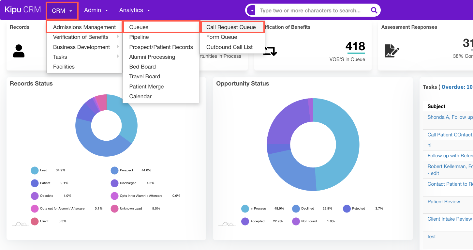This screenshot has height=250, width=473.
Task: Click the Records person icon
Action: tap(19, 51)
